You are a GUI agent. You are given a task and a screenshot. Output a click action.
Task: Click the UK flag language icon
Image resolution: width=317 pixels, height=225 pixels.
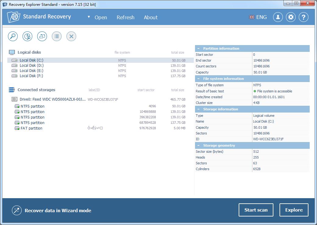(252, 17)
